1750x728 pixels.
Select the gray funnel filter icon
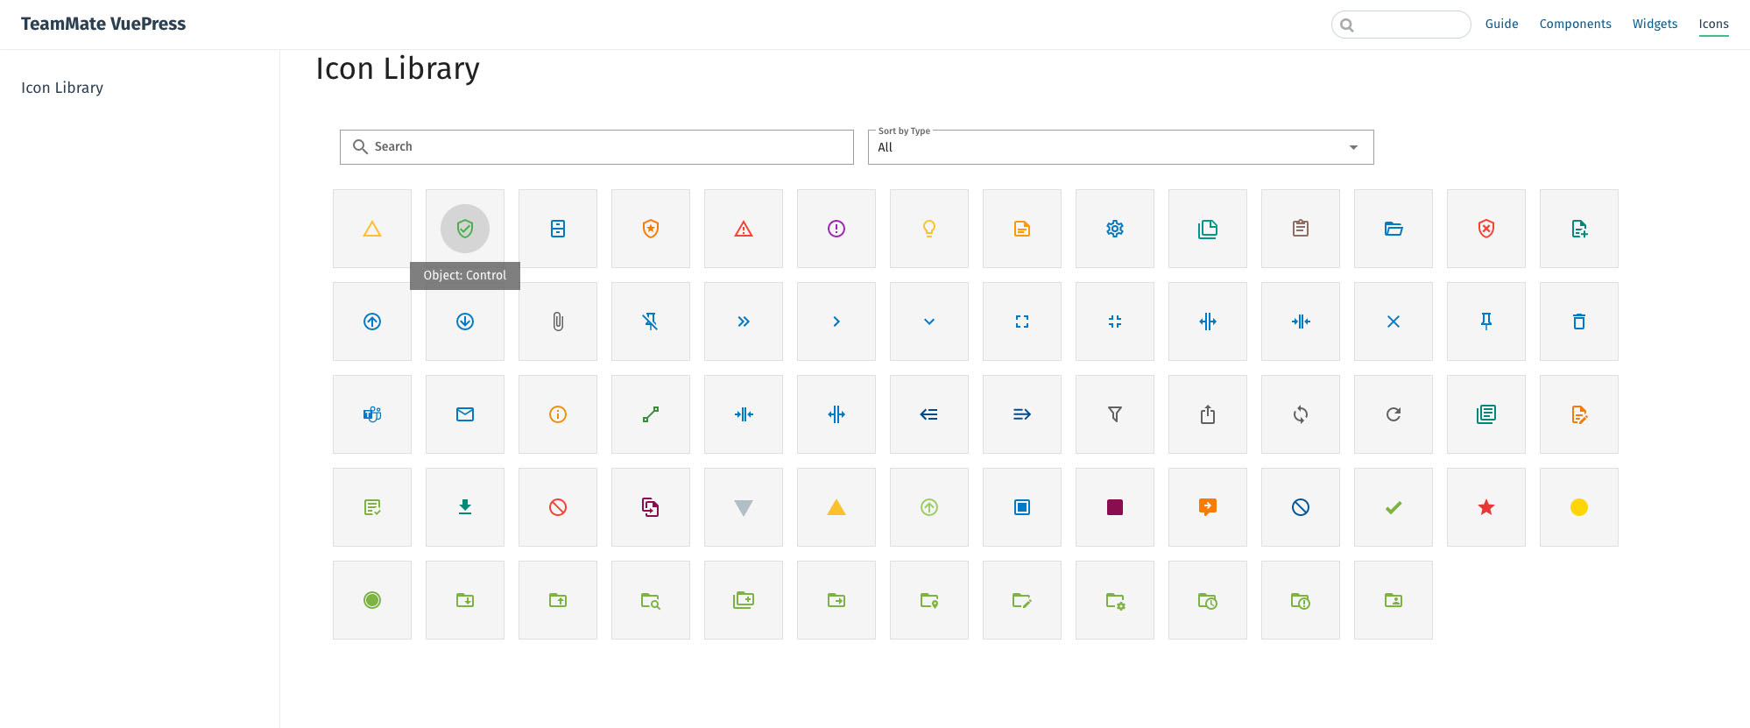pos(1115,414)
